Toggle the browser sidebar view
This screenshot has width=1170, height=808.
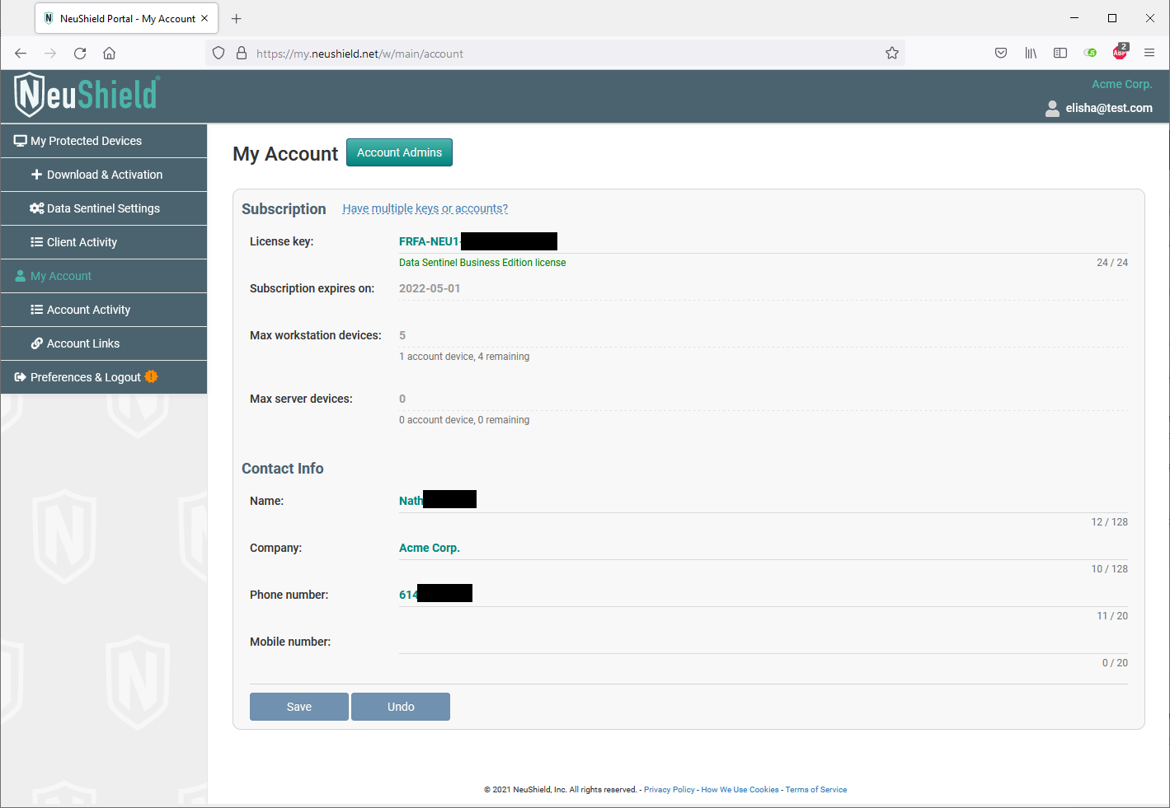1060,54
